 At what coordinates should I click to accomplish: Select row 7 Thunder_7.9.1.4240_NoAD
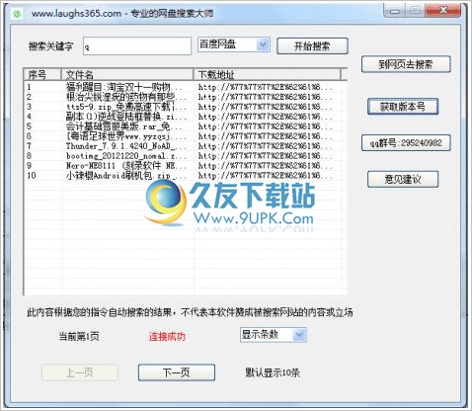[x=186, y=146]
